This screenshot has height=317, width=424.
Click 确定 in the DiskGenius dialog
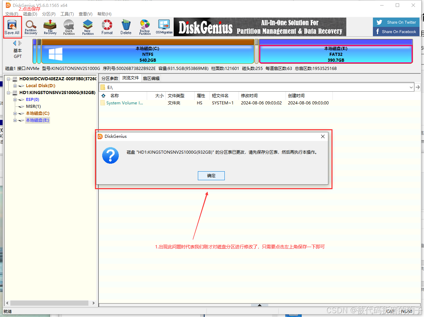click(211, 176)
